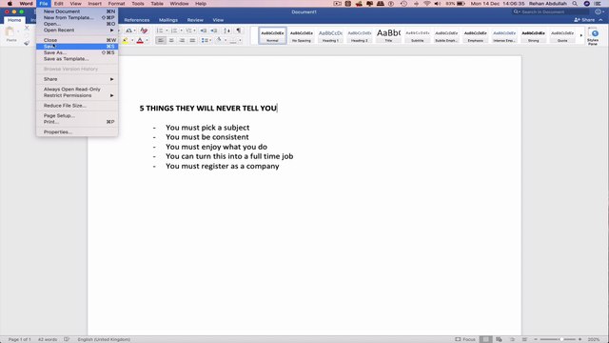The width and height of the screenshot is (609, 343).
Task: Click Close in the File menu
Action: 77,40
